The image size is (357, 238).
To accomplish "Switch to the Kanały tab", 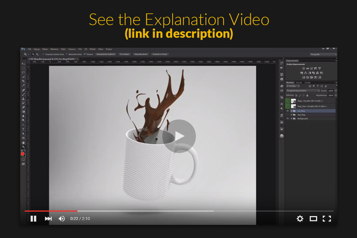I will pos(299,83).
